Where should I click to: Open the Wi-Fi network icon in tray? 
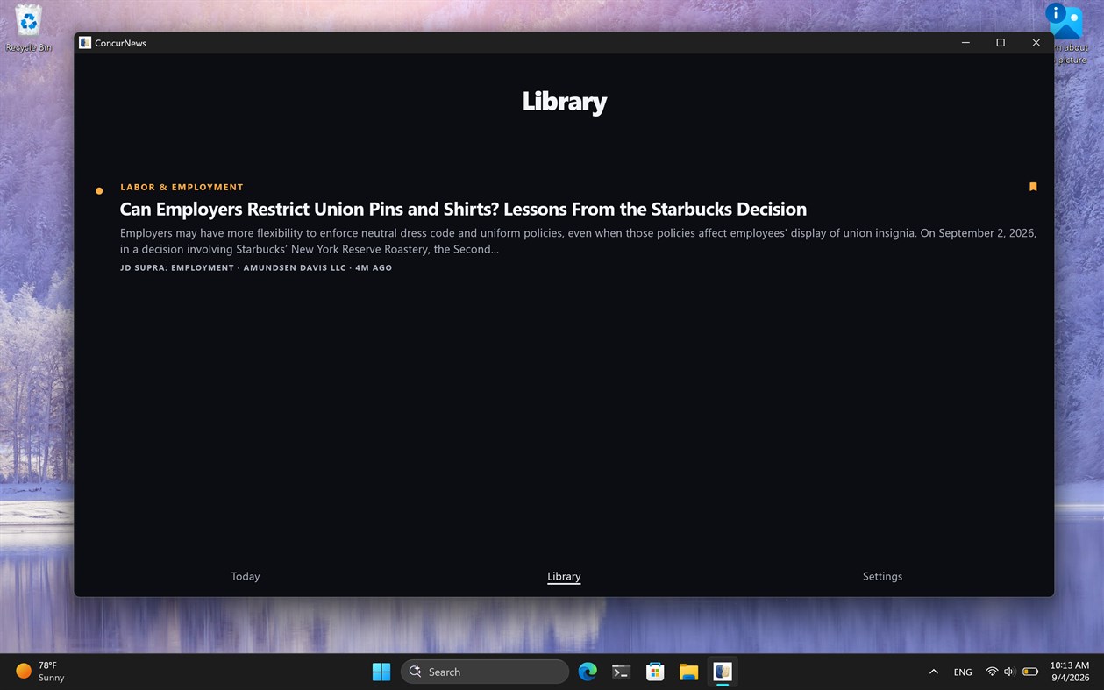(x=992, y=672)
